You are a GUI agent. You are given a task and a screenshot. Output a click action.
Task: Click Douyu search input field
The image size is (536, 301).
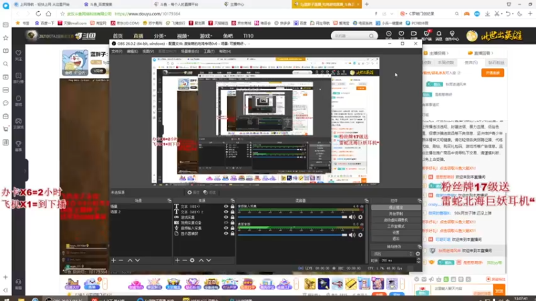click(350, 36)
